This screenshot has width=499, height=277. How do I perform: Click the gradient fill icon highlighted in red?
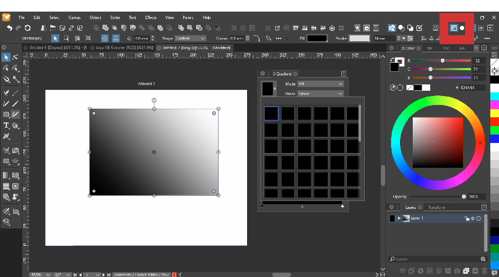453,28
